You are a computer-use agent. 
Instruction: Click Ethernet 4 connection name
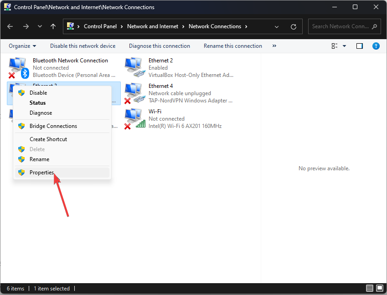(160, 86)
